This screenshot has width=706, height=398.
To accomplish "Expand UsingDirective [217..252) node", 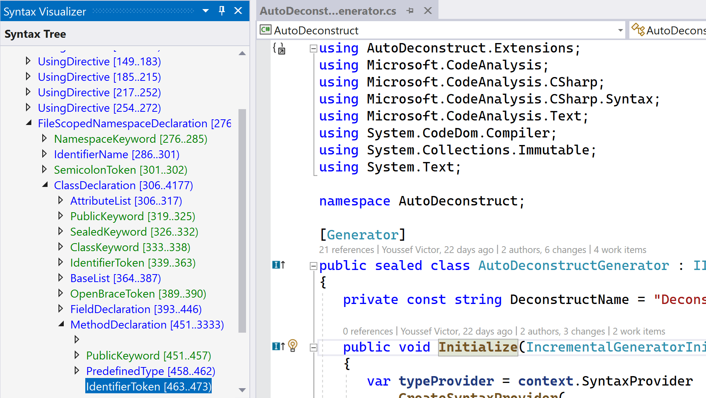I will point(28,92).
